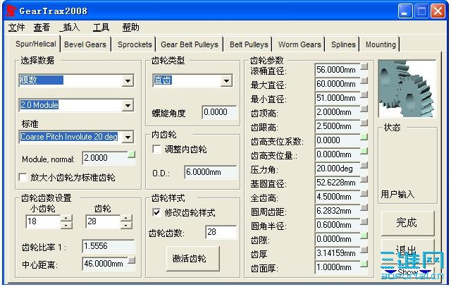Toggle lock square next to 基圆直径 value
Viewport: 451px width, 287px height.
click(364, 180)
